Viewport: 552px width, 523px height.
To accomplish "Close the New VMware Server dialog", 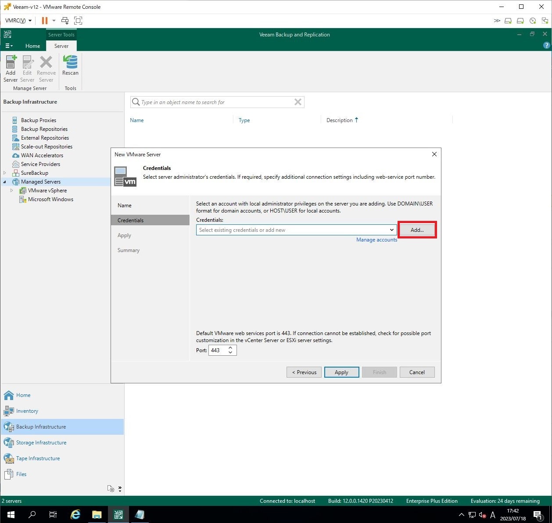I will click(434, 154).
